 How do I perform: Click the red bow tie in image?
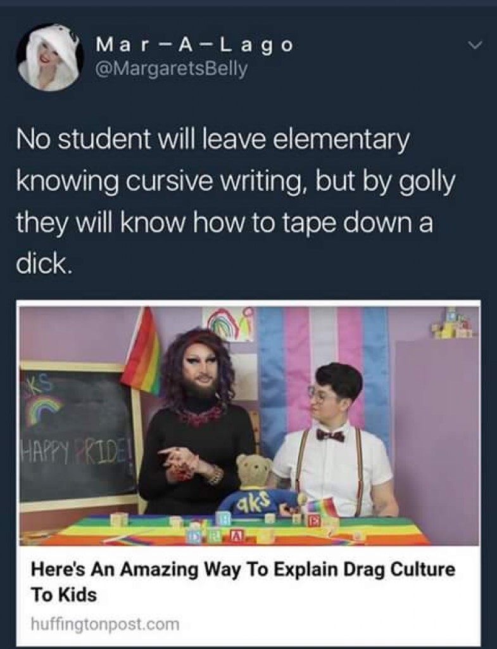330,435
